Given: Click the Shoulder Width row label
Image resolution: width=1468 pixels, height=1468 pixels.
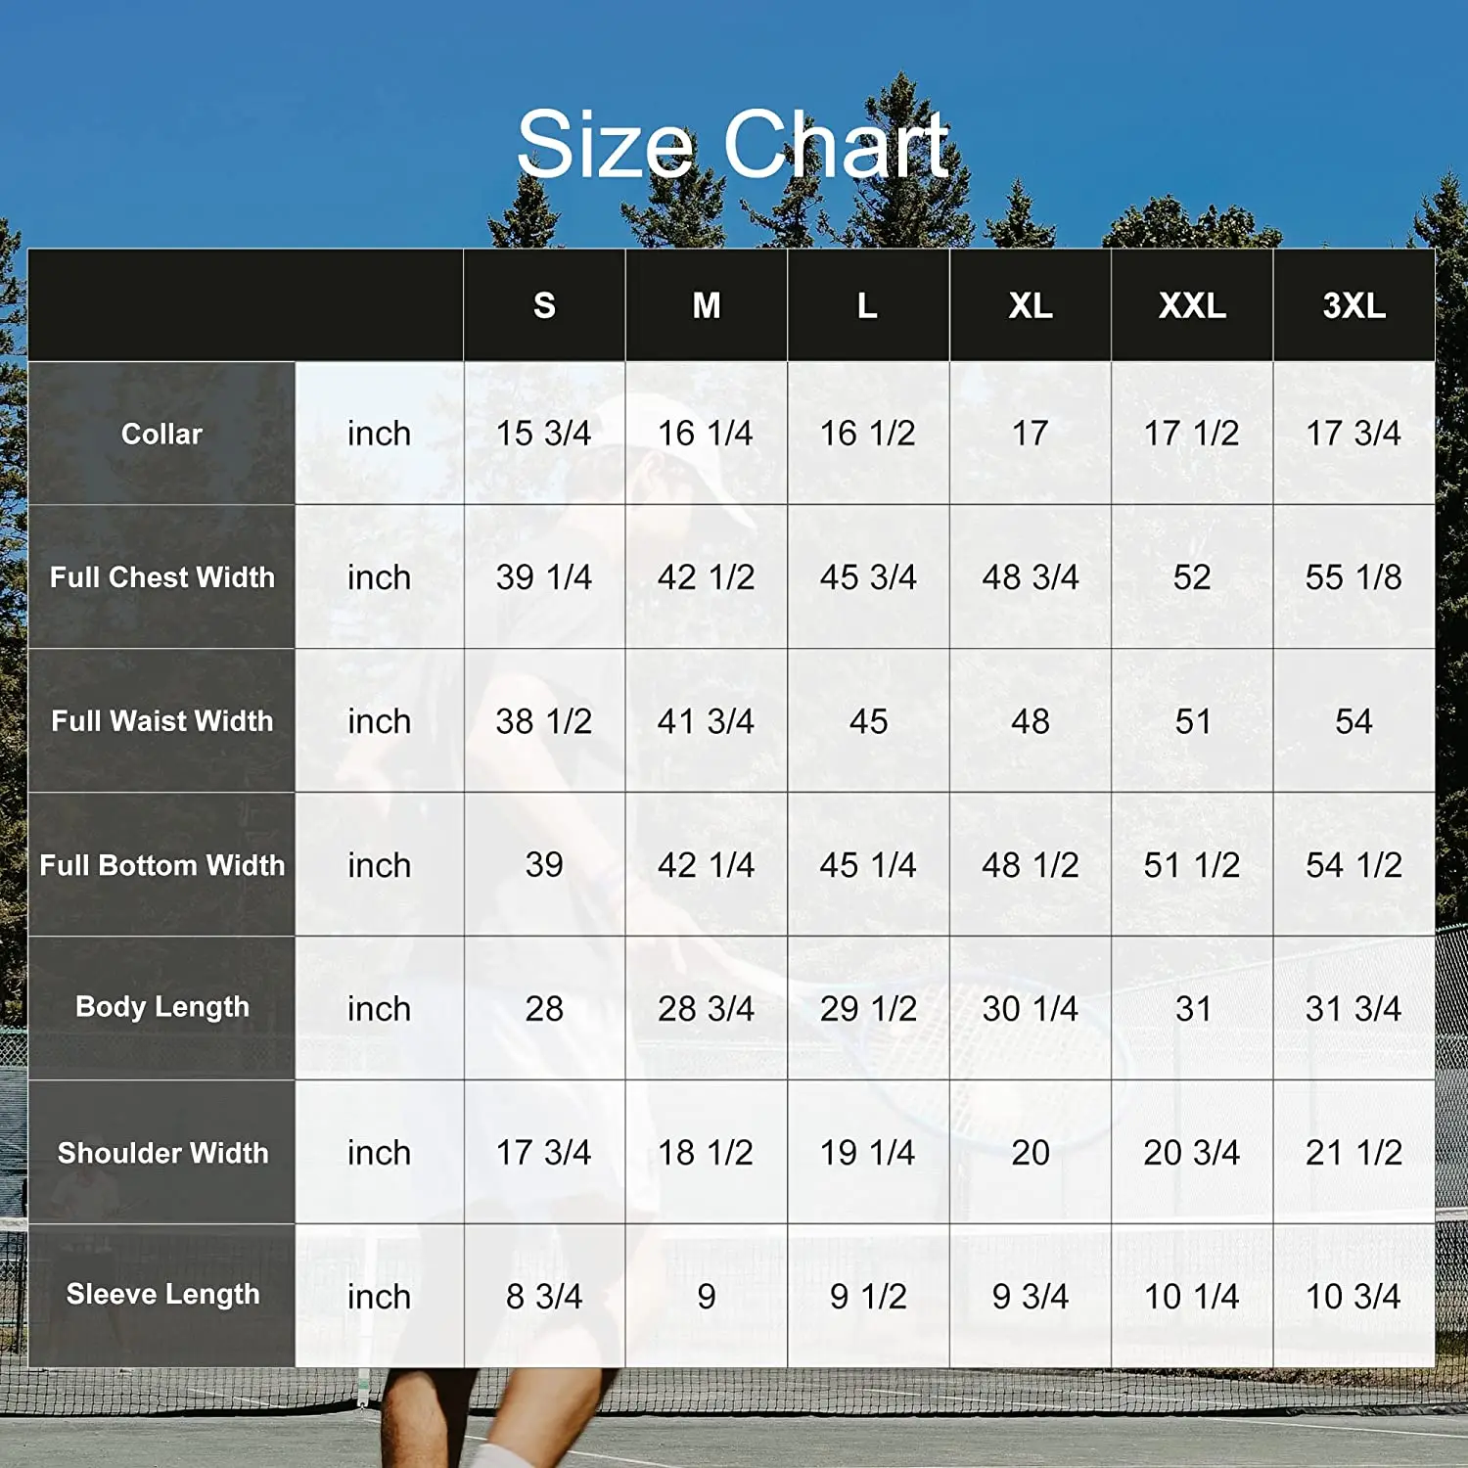Looking at the screenshot, I should [161, 1153].
